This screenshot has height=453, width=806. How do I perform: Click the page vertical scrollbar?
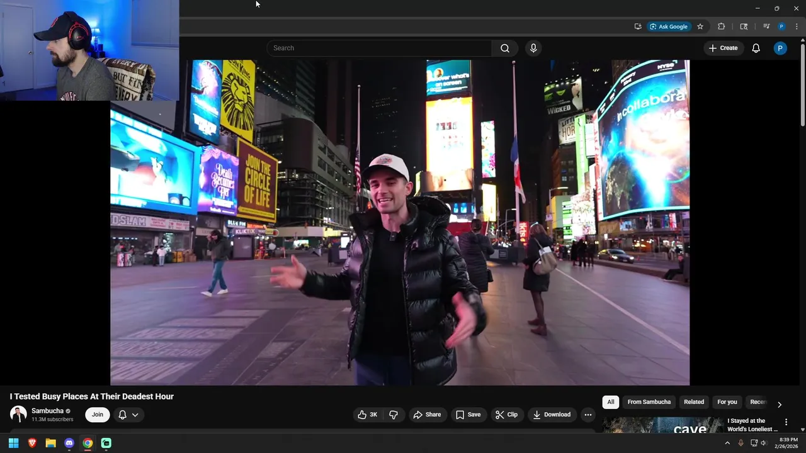pos(803,84)
